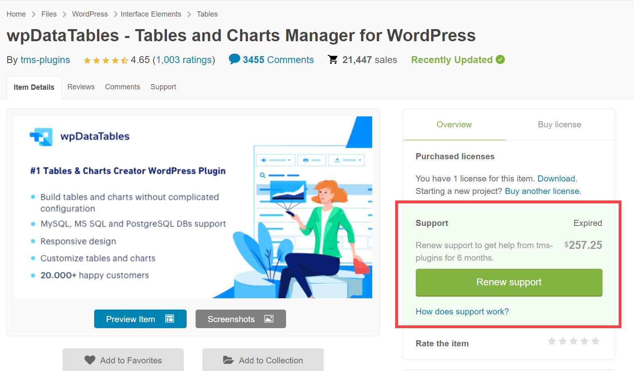Viewport: 634px width, 371px height.
Task: Open the 3455 Comments link
Action: pos(278,60)
